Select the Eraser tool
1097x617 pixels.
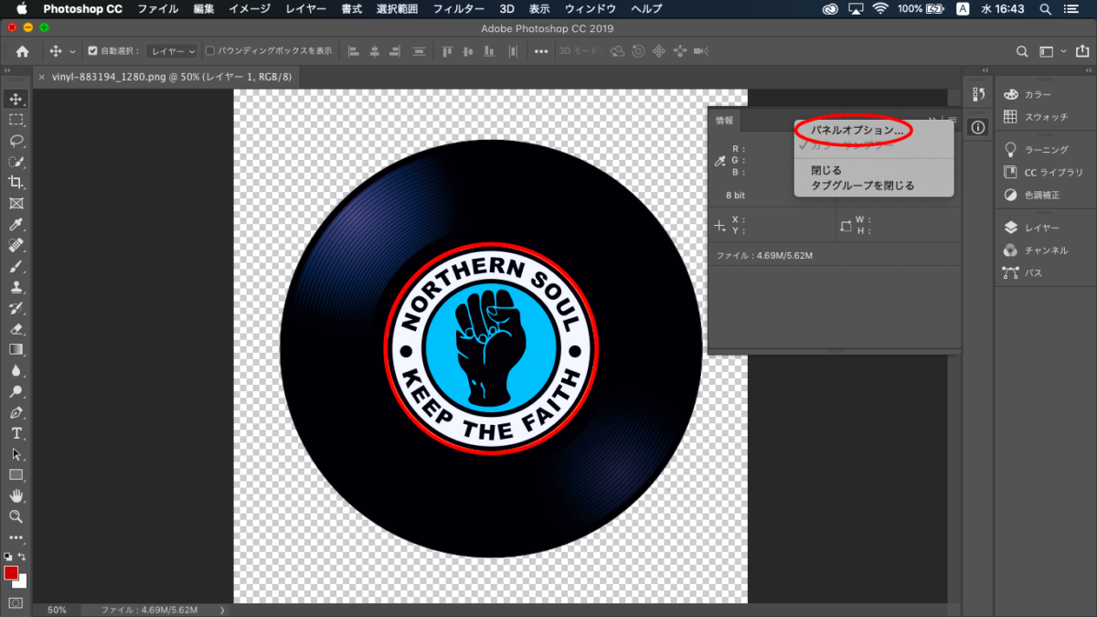click(x=16, y=329)
